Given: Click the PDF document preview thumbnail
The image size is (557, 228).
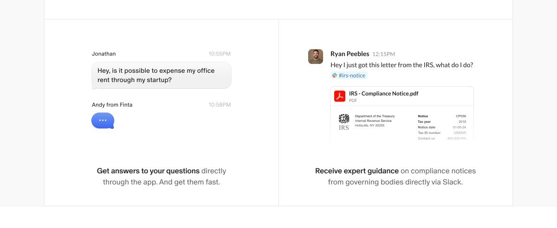Looking at the screenshot, I should coord(402,125).
